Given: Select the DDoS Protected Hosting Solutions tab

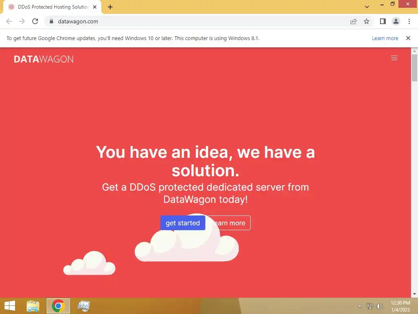Looking at the screenshot, I should [53, 7].
